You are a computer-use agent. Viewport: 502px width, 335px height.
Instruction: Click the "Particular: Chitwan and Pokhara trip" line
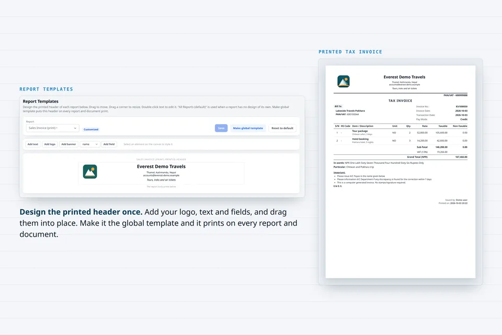tap(354, 167)
